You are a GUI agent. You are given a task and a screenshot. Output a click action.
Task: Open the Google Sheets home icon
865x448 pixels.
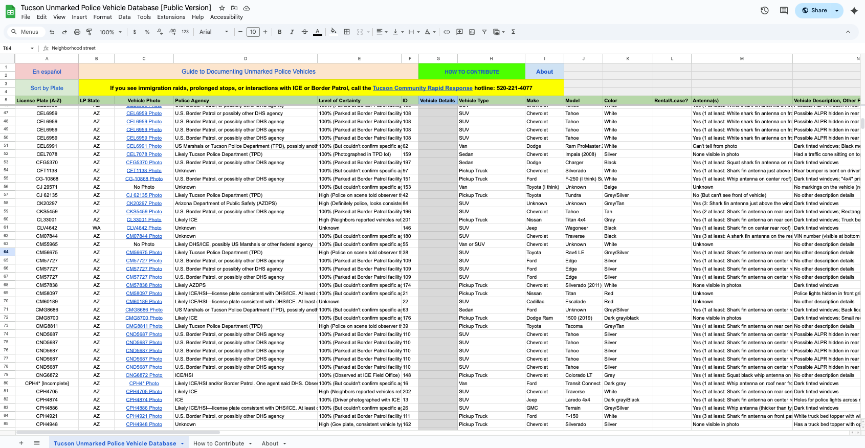(x=10, y=12)
